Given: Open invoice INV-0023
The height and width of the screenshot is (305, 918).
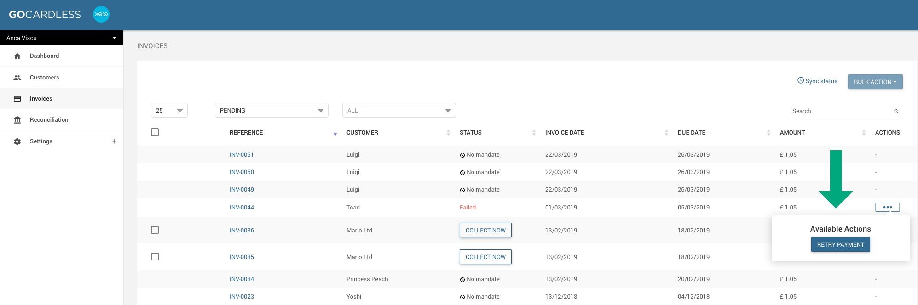Looking at the screenshot, I should point(242,297).
